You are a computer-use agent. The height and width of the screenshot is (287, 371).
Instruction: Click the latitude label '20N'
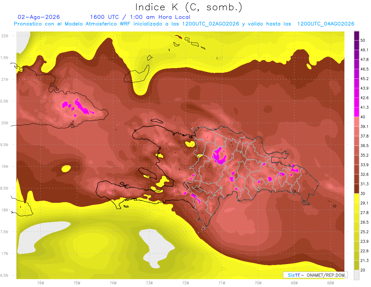pyautogui.click(x=5, y=123)
